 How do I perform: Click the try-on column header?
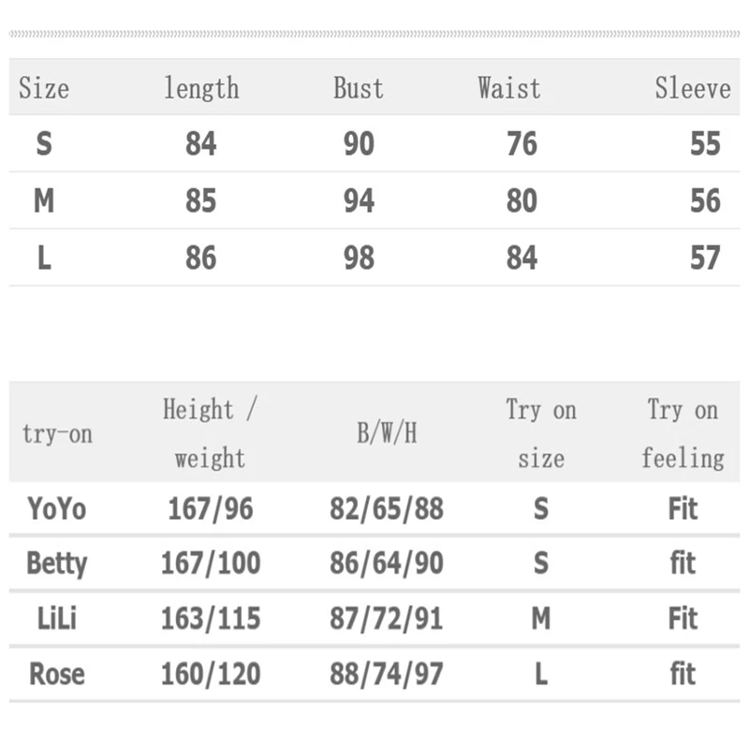click(x=57, y=434)
